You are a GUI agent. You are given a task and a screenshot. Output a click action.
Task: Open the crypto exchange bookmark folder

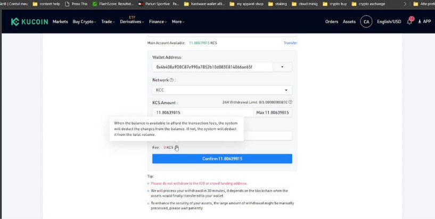pyautogui.click(x=368, y=4)
